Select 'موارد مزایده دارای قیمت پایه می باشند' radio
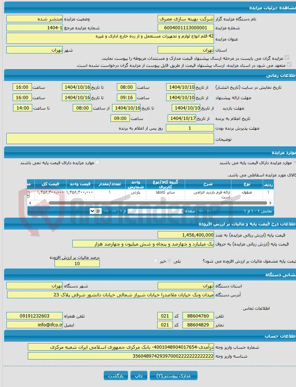The image size is (296, 387). click(x=294, y=162)
